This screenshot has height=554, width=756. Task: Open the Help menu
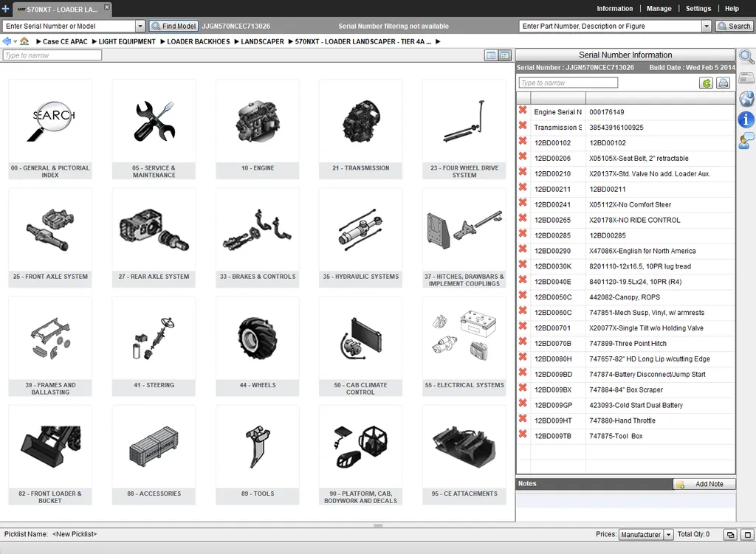[732, 9]
